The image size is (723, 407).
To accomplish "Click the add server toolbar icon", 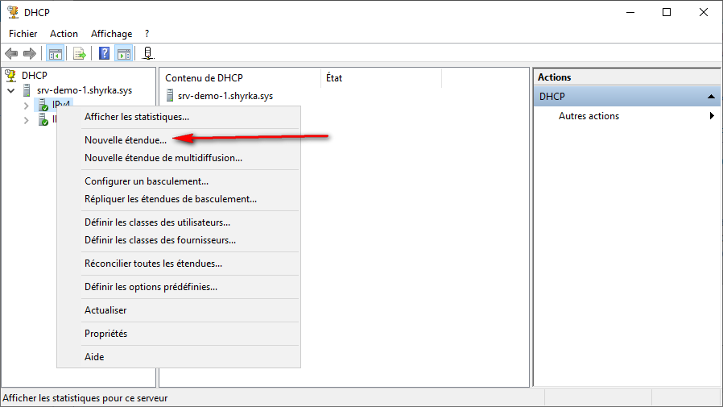I will (148, 54).
